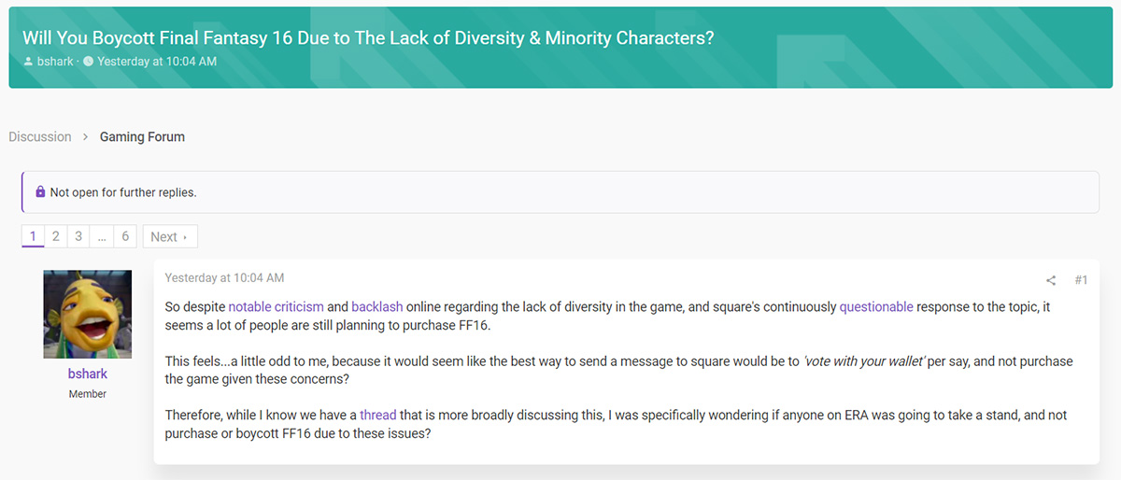
Task: Open bshark's fish avatar image
Action: pyautogui.click(x=88, y=315)
